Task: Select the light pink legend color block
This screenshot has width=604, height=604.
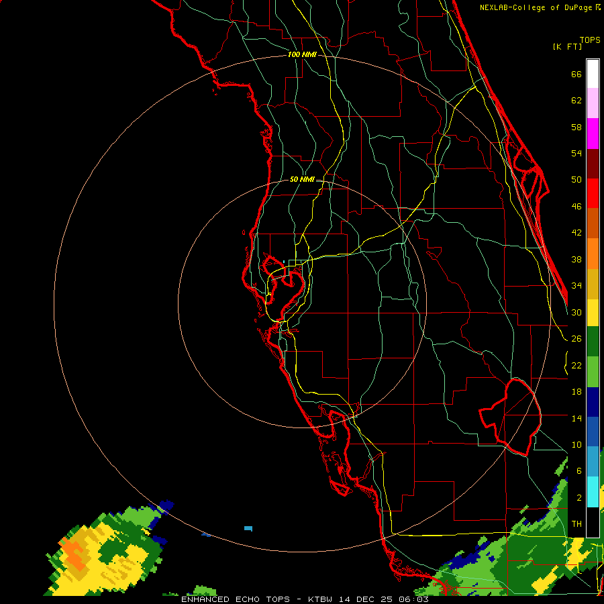Action: [x=593, y=103]
